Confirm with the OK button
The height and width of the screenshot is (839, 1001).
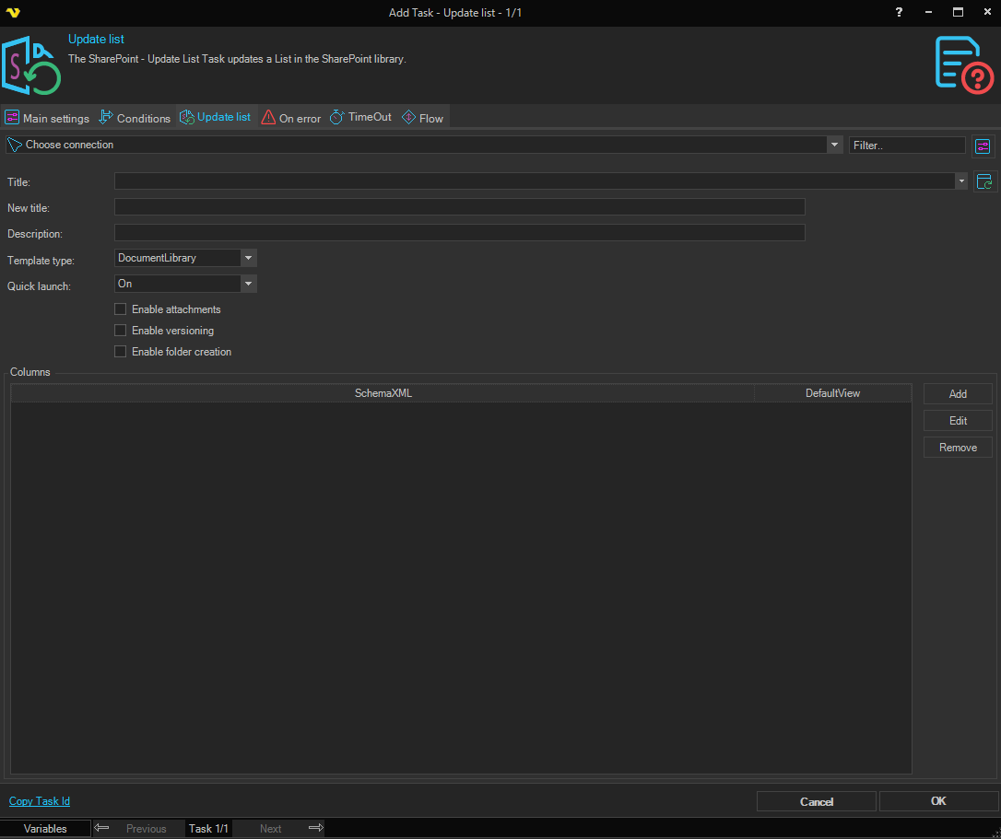(x=938, y=801)
